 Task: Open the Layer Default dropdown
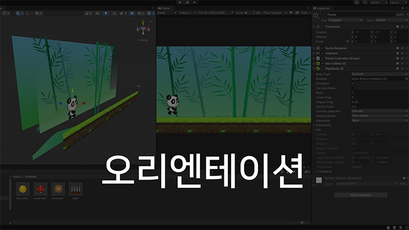tap(391, 20)
